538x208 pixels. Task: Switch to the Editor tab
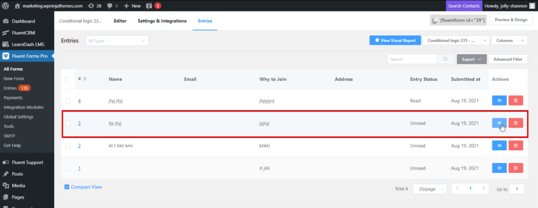[x=120, y=20]
